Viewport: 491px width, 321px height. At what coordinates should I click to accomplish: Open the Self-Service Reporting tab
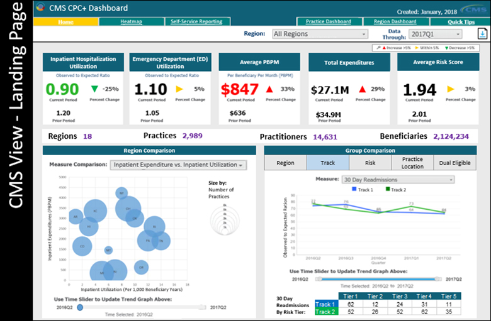coord(196,21)
